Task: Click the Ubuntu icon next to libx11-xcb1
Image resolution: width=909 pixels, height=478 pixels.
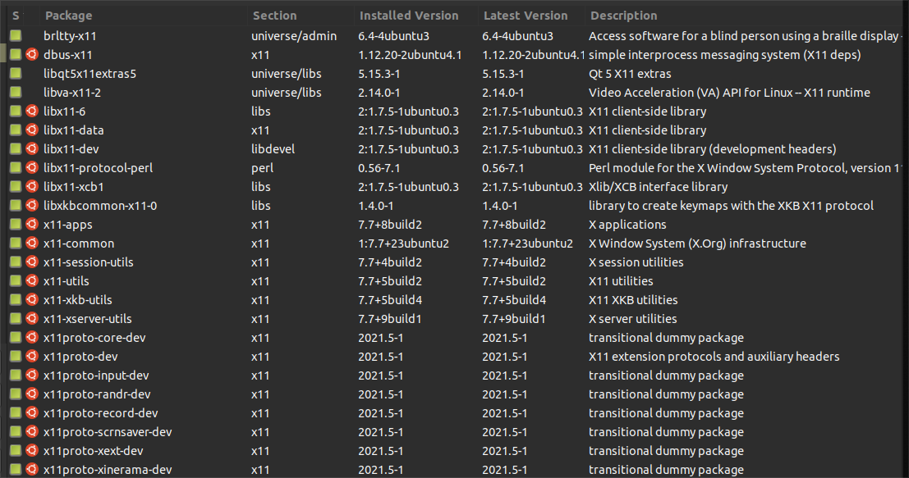Action: pos(32,186)
